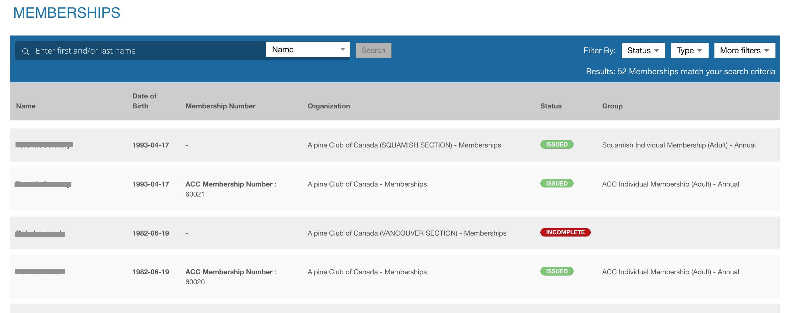Click group text in membership 60020 row

pyautogui.click(x=670, y=272)
